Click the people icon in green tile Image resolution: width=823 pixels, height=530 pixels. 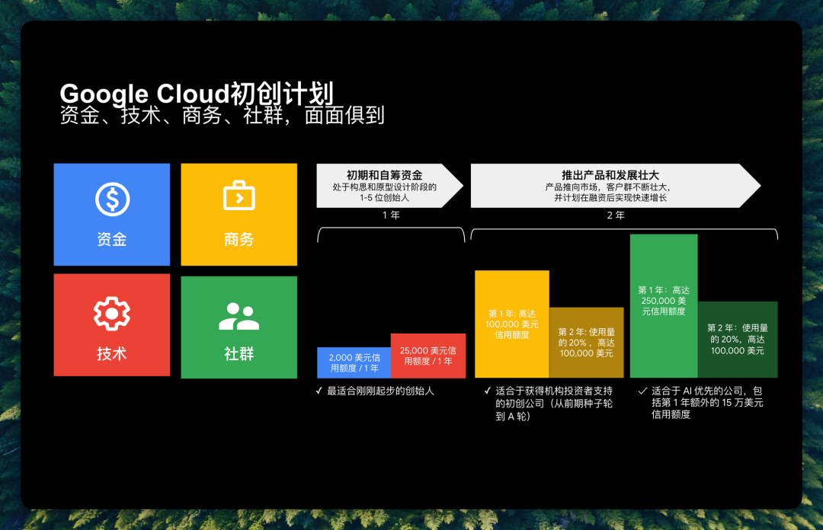239,317
